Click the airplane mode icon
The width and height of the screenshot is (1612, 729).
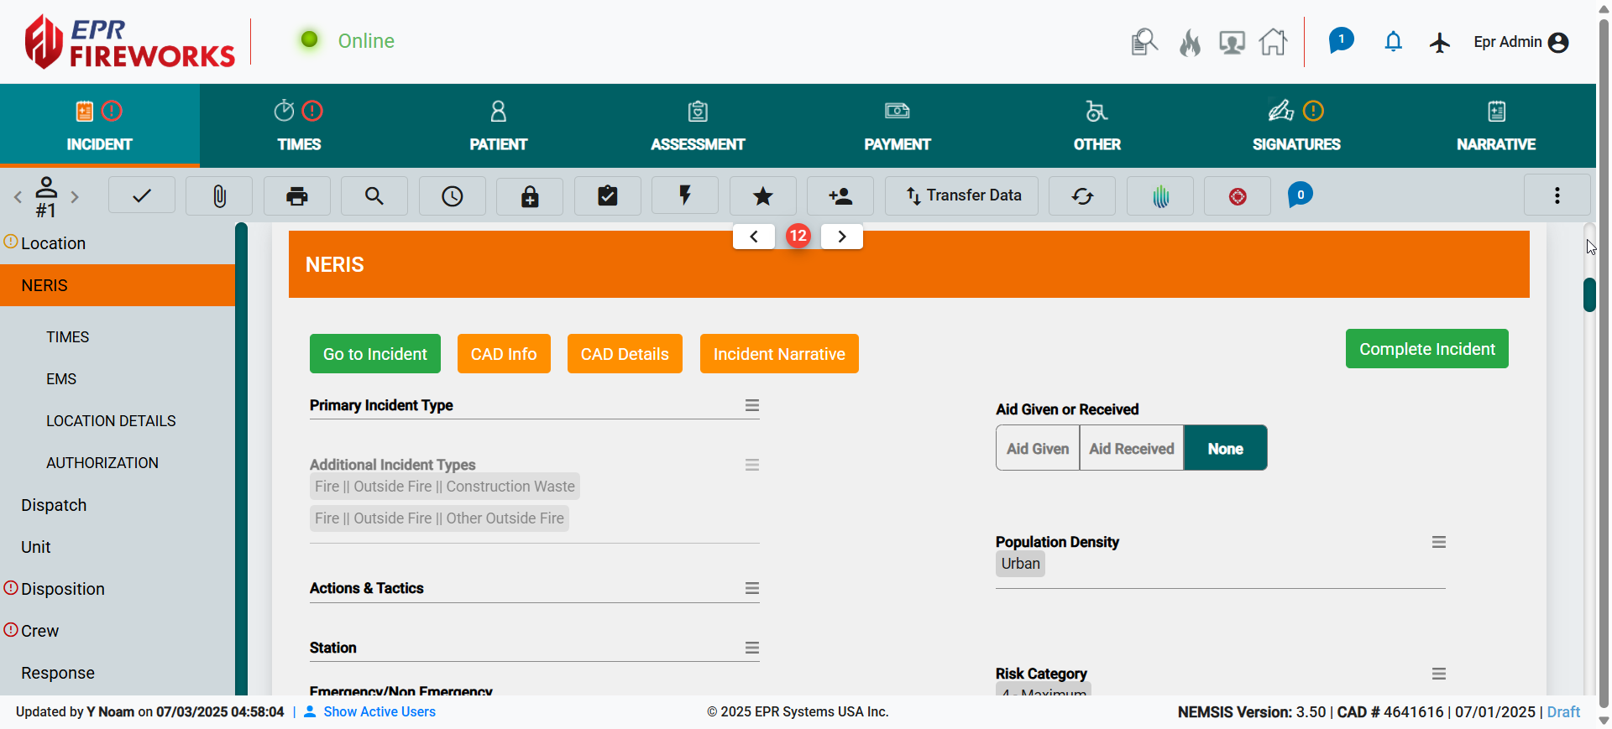click(x=1439, y=43)
